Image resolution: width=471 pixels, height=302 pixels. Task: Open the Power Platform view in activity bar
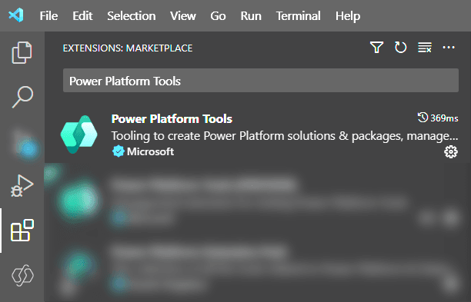[22, 275]
